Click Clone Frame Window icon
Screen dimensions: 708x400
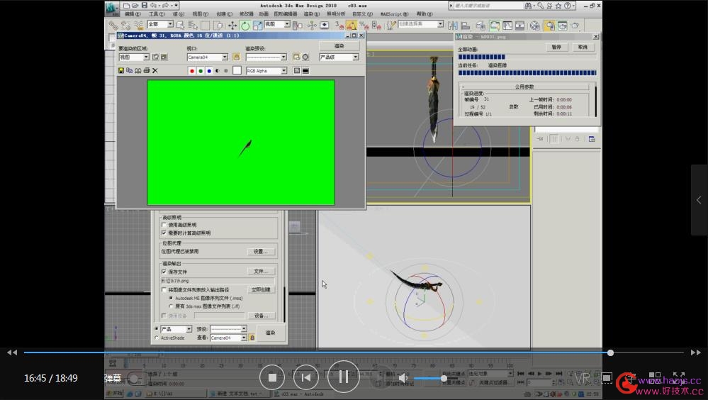pos(138,70)
